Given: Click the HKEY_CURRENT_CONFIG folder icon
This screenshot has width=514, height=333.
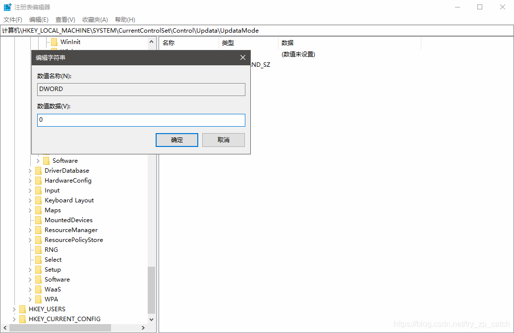Looking at the screenshot, I should click(x=23, y=319).
